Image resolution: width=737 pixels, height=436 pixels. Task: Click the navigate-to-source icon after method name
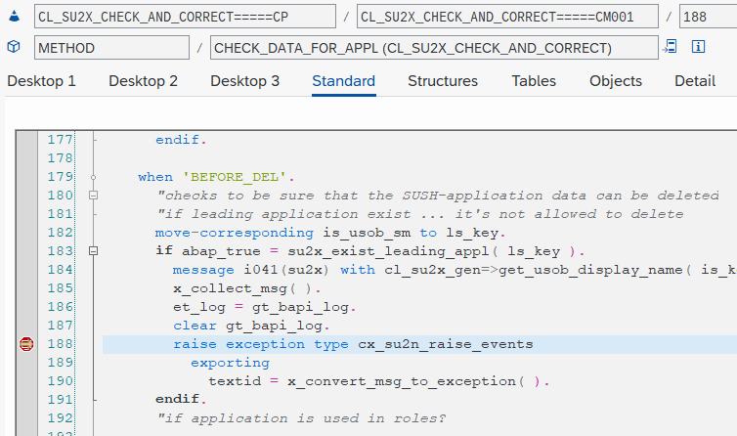tap(670, 47)
